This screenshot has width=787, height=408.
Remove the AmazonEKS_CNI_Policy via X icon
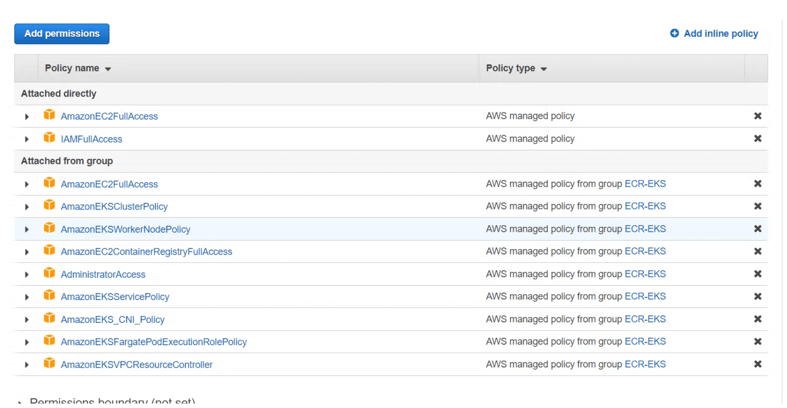(x=758, y=319)
